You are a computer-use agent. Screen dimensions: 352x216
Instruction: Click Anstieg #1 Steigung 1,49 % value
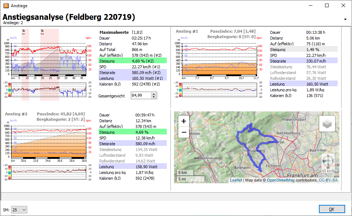pyautogui.click(x=313, y=50)
